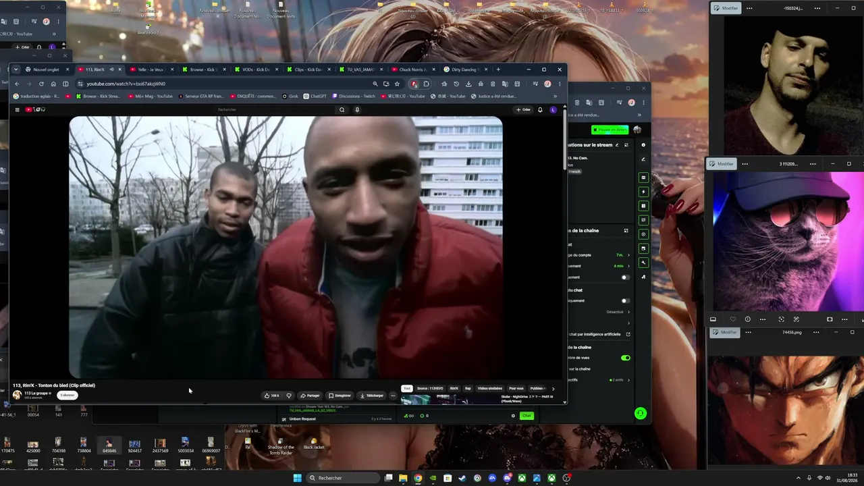
Task: Switch to the 'Dirty Dancing' tab
Action: (x=466, y=70)
